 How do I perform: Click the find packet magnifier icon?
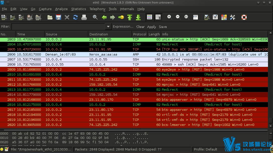(95, 17)
